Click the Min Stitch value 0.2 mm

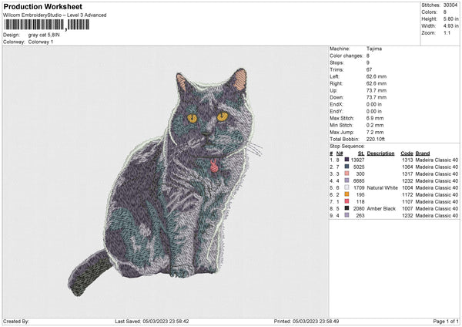[375, 125]
